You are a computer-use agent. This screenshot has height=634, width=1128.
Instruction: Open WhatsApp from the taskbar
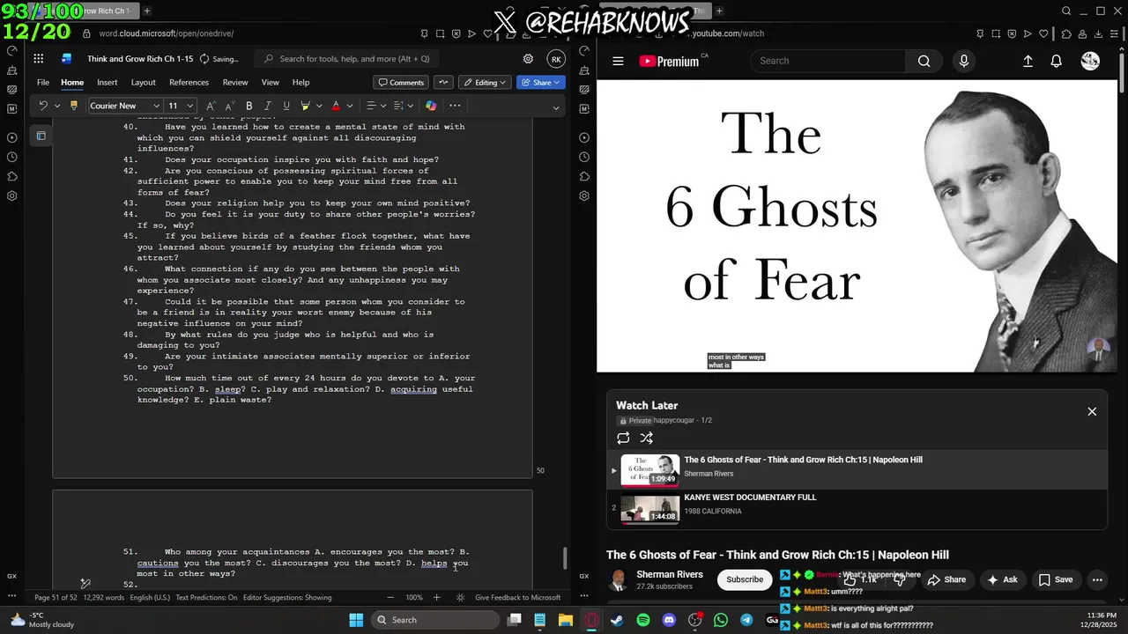pyautogui.click(x=721, y=620)
